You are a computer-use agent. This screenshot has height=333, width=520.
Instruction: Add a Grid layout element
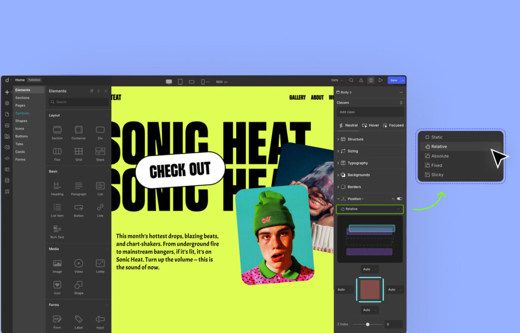[79, 152]
